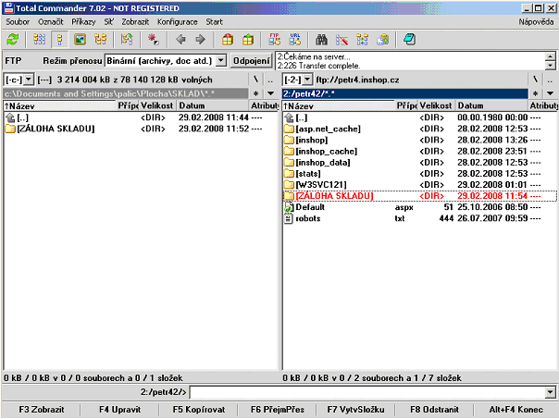Go forward with the right arrow icon
Image resolution: width=559 pixels, height=419 pixels.
point(201,39)
